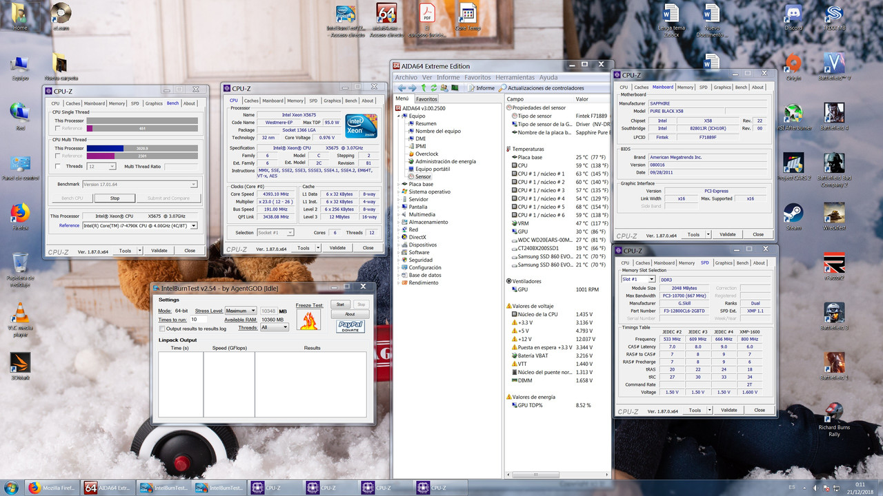883x496 pixels.
Task: Click the IntelBurnTest flame logo
Action: pos(308,320)
